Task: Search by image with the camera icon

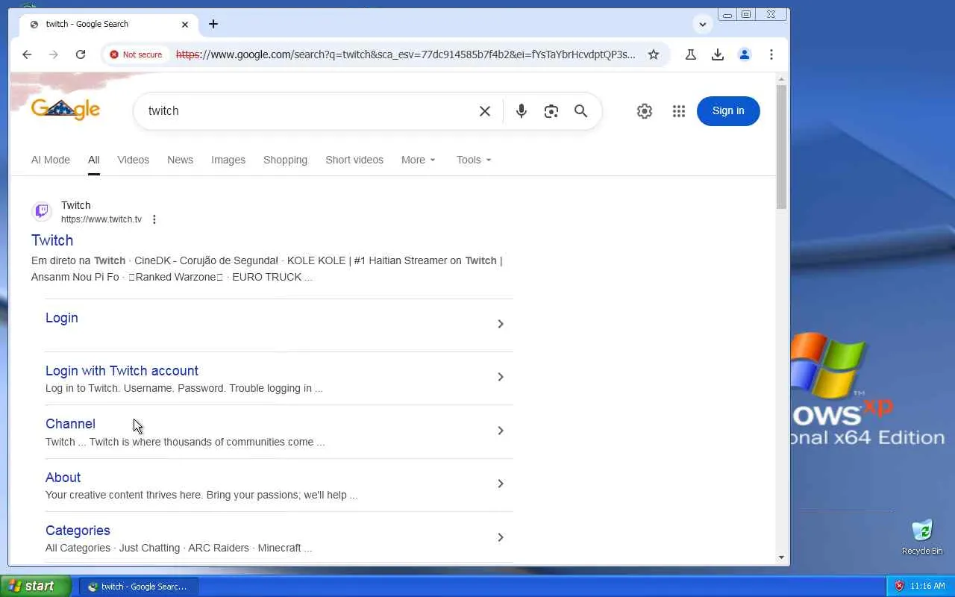Action: click(x=551, y=111)
